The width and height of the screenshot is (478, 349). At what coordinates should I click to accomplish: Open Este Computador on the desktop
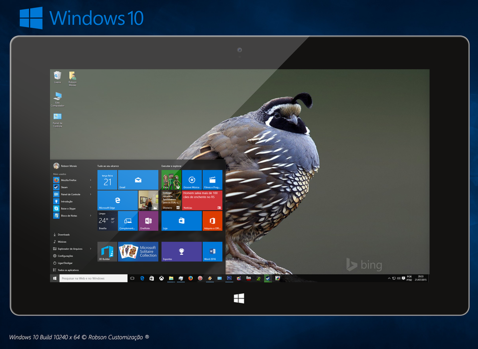pyautogui.click(x=57, y=99)
